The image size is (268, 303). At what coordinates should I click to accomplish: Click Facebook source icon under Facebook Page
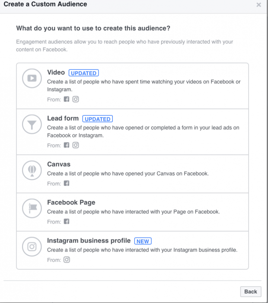(67, 221)
